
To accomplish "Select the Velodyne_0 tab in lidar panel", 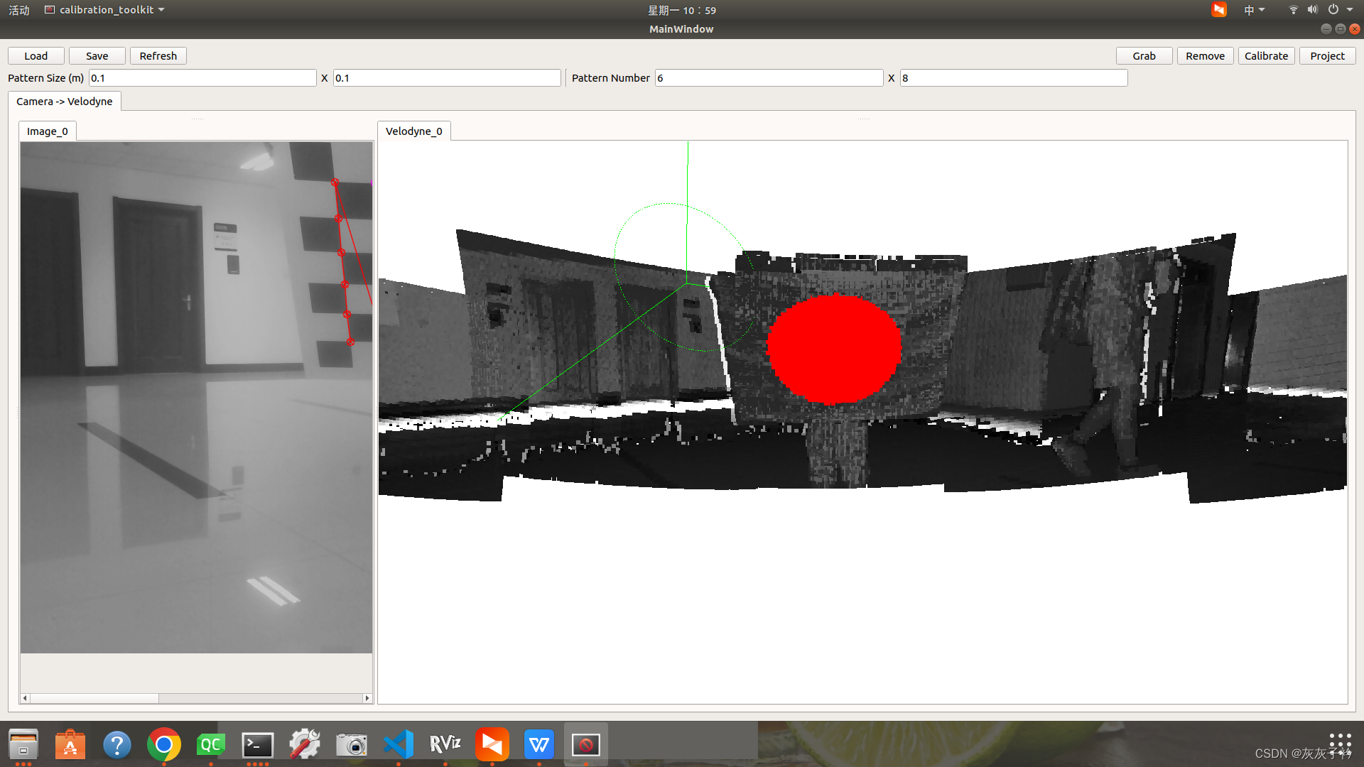I will coord(413,131).
